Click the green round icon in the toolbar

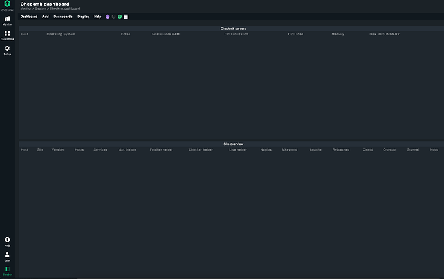click(120, 16)
